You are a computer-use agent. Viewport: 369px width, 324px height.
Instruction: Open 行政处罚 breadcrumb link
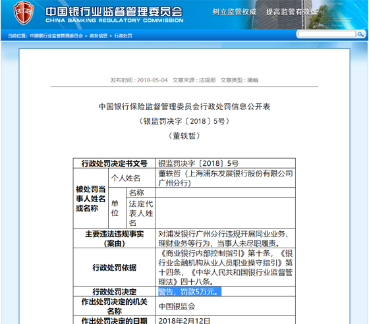123,36
